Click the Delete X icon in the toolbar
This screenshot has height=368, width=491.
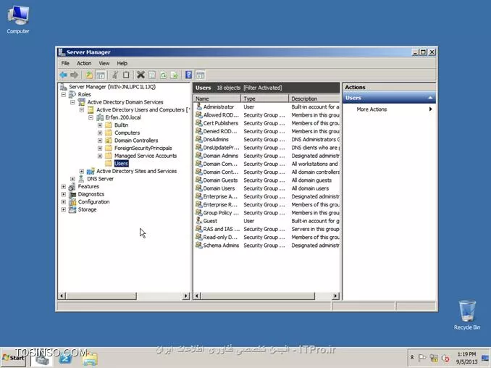coord(140,75)
